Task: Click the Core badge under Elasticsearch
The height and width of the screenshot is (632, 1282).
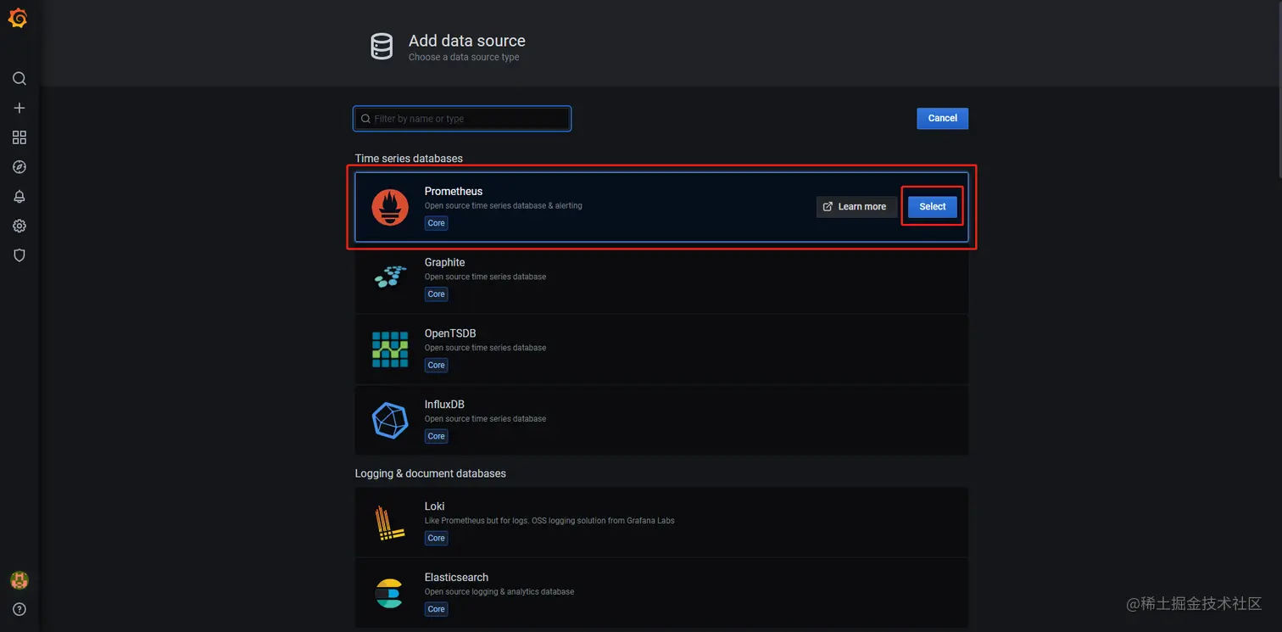Action: pyautogui.click(x=436, y=609)
